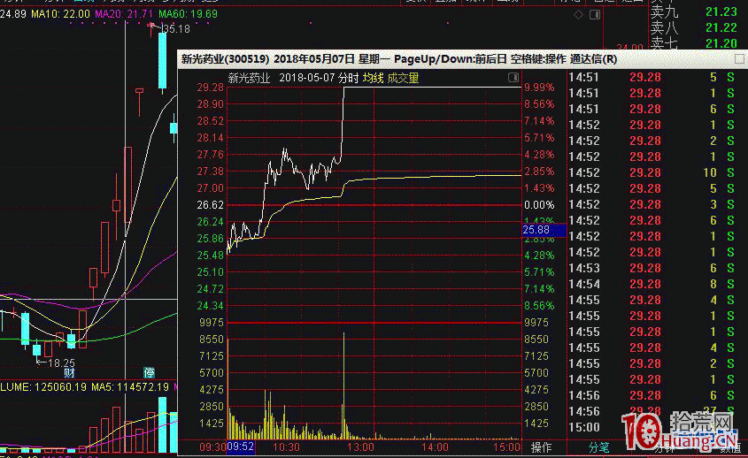The height and width of the screenshot is (458, 748).
Task: Click the 9.99% percent axis label
Action: [x=539, y=88]
